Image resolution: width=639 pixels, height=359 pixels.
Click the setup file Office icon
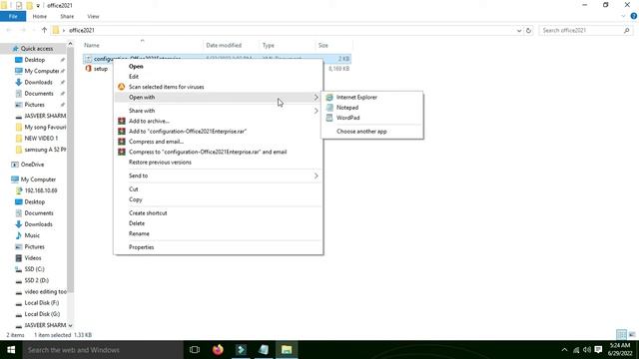click(88, 69)
